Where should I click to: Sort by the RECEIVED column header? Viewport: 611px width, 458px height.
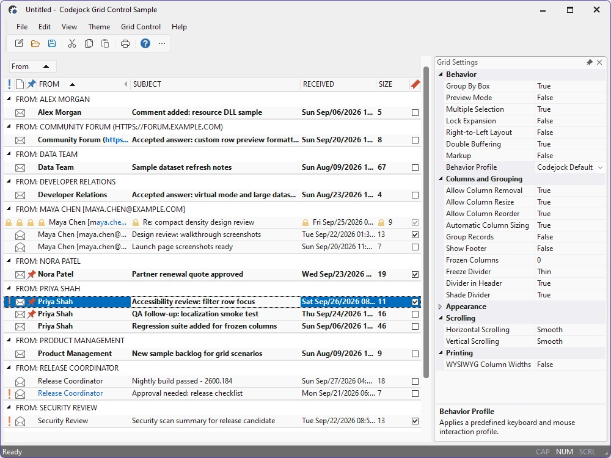click(337, 84)
